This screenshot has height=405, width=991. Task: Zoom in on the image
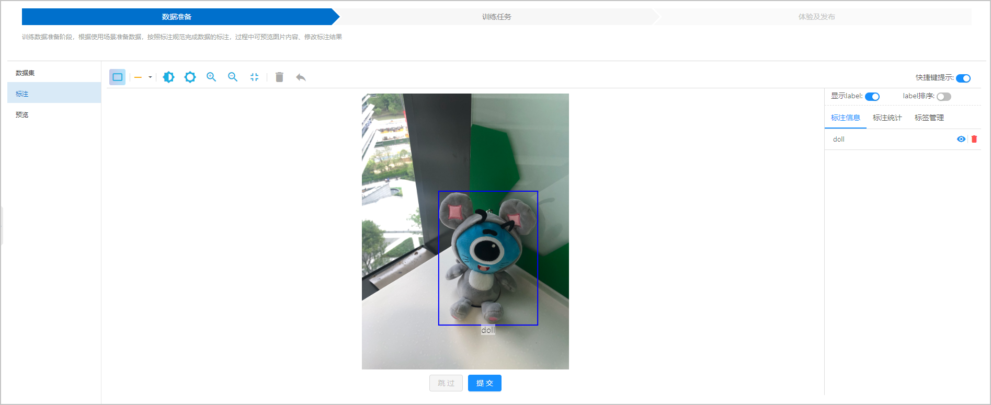coord(211,77)
